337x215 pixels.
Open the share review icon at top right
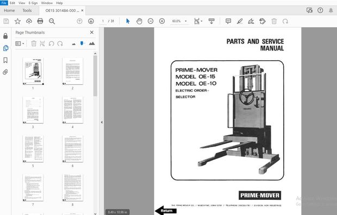(x=309, y=10)
